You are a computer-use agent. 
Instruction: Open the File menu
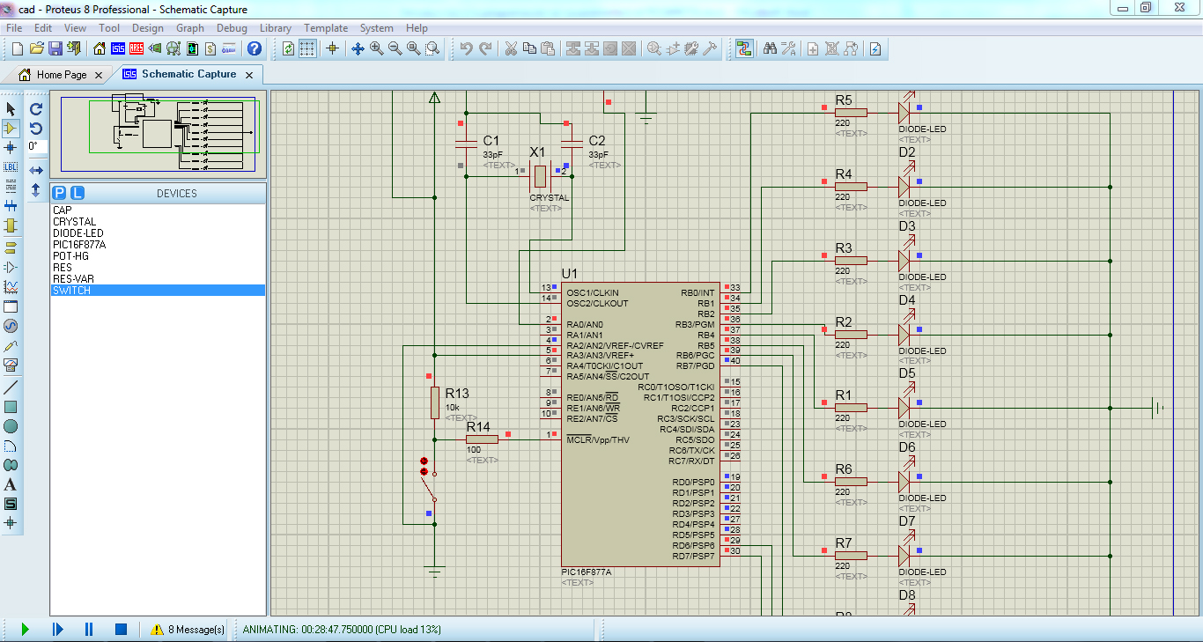point(14,28)
